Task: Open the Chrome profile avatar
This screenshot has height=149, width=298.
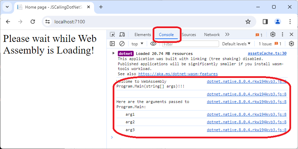Action: click(278, 22)
